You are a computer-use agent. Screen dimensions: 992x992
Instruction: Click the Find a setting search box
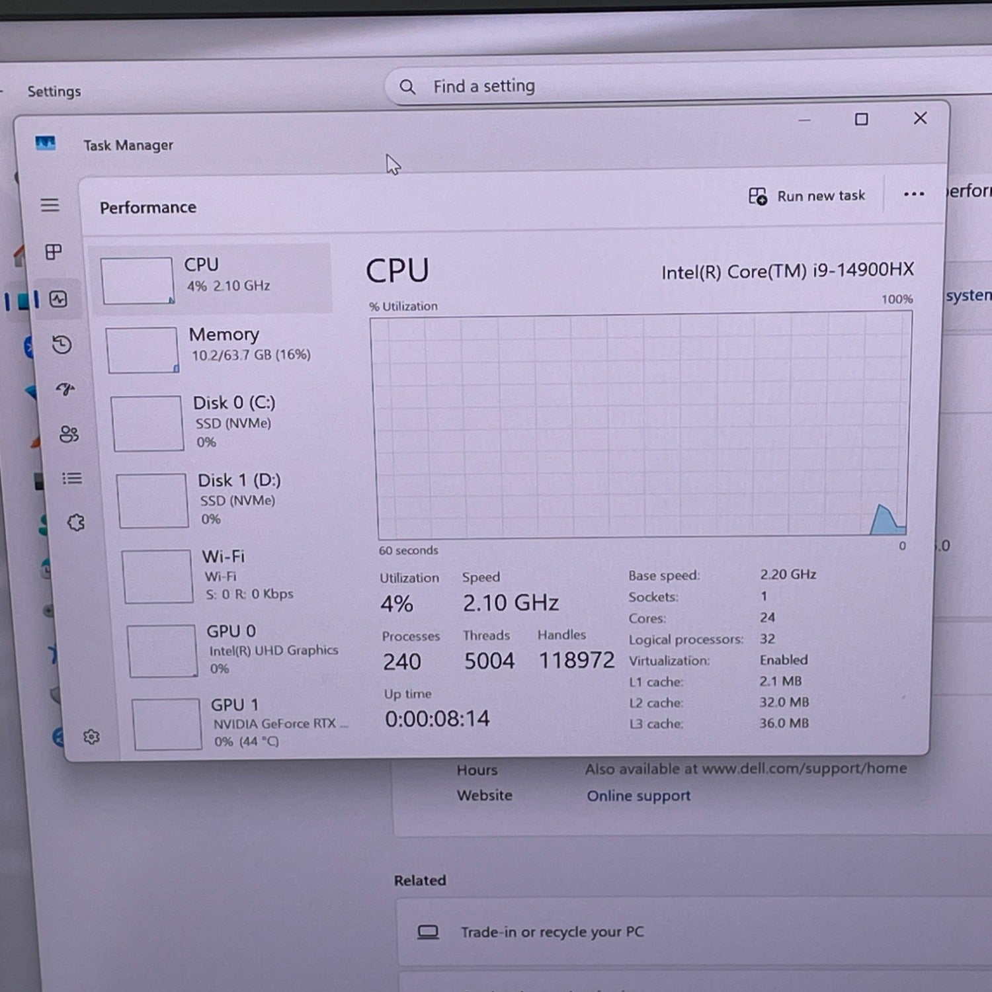point(661,86)
